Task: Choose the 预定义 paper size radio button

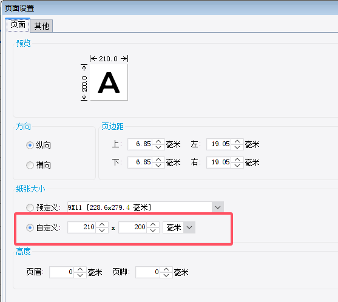Action: (x=30, y=207)
